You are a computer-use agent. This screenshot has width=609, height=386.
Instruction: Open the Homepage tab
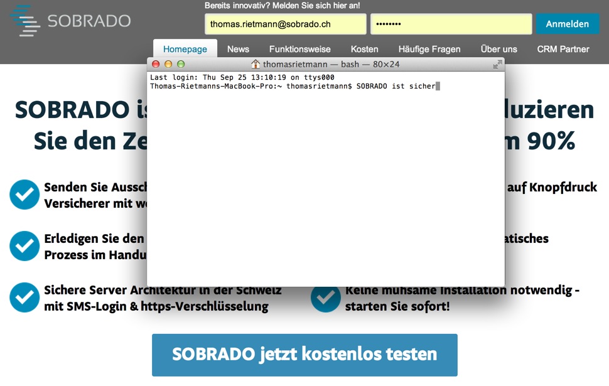click(185, 50)
